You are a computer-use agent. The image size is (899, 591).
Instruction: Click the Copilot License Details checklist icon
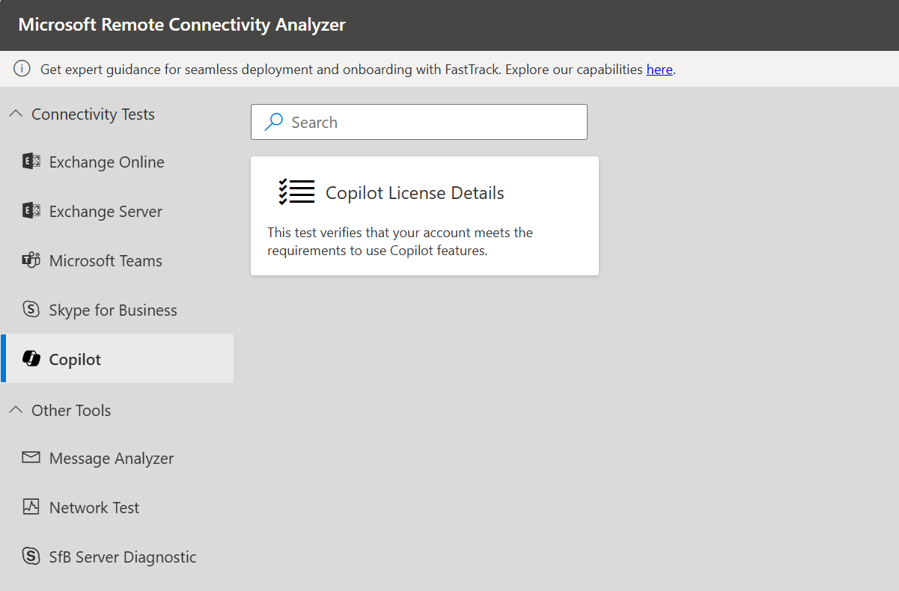(296, 192)
